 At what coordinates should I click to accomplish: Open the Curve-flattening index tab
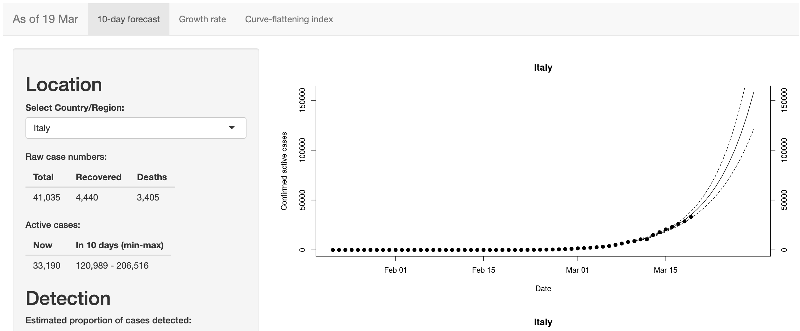tap(289, 19)
